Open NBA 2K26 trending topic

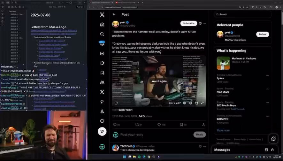[223, 92]
